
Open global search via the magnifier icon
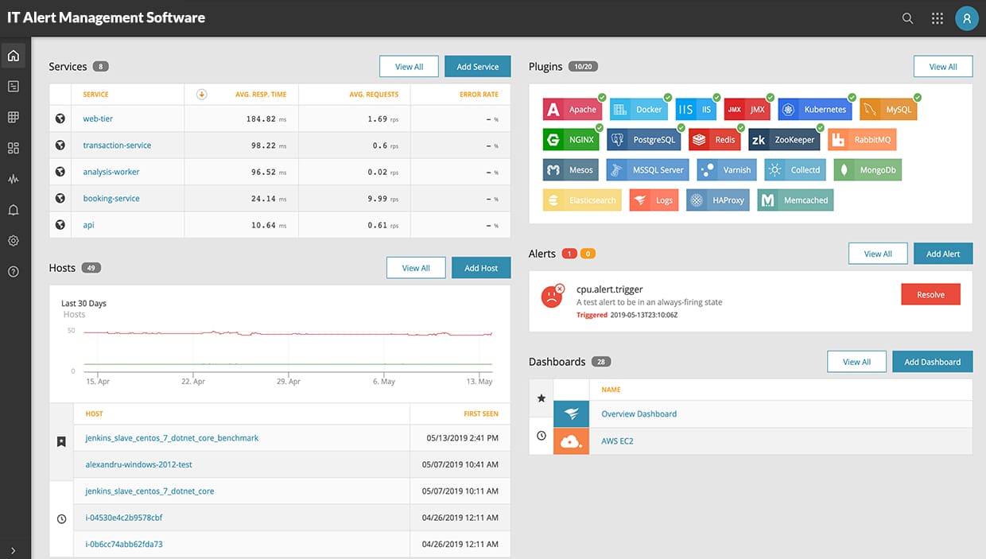point(907,17)
